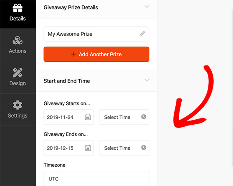The height and width of the screenshot is (186, 233).
Task: Click start Select Time field
Action: pyautogui.click(x=124, y=117)
